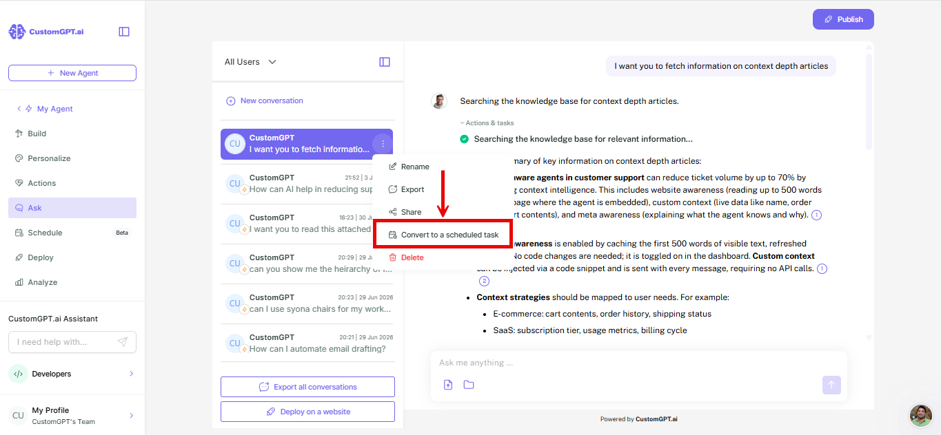Image resolution: width=941 pixels, height=435 pixels.
Task: Open the support chat avatar bubble
Action: (921, 415)
